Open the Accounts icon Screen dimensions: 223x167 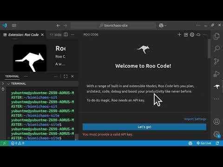216,122
